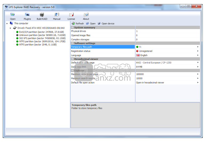The height and width of the screenshot is (142, 206).
Task: Open Default text code page dropdown
Action: [x=198, y=63]
